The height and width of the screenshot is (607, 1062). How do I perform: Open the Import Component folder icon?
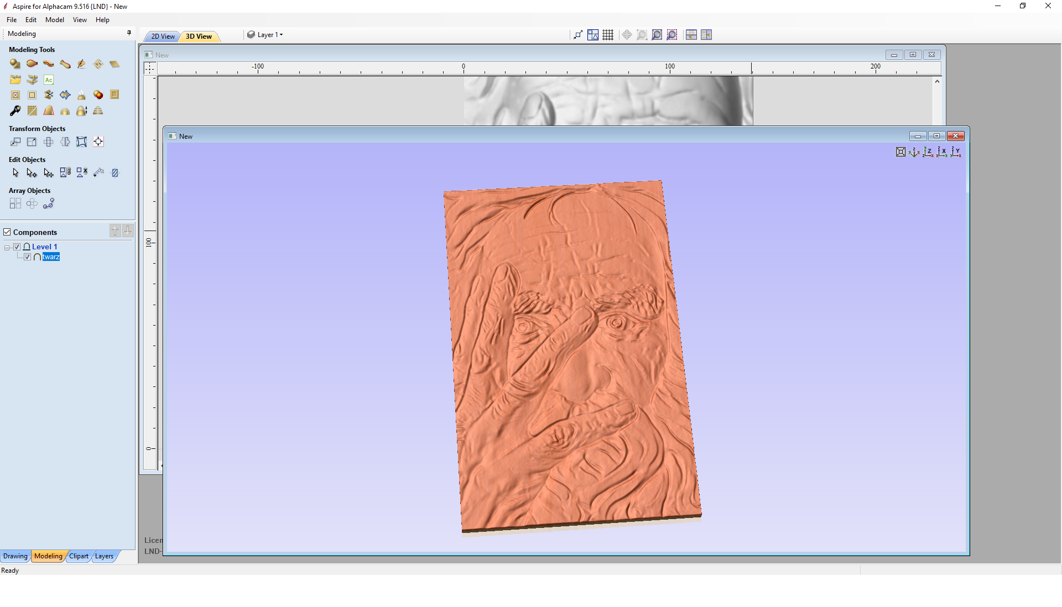(x=15, y=80)
